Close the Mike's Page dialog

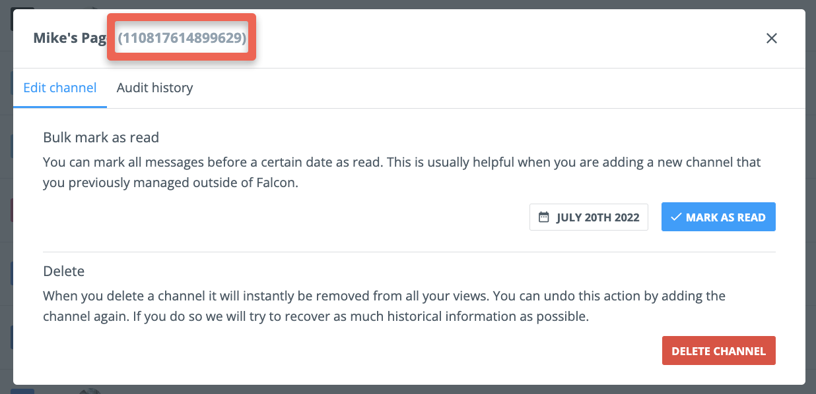click(771, 38)
